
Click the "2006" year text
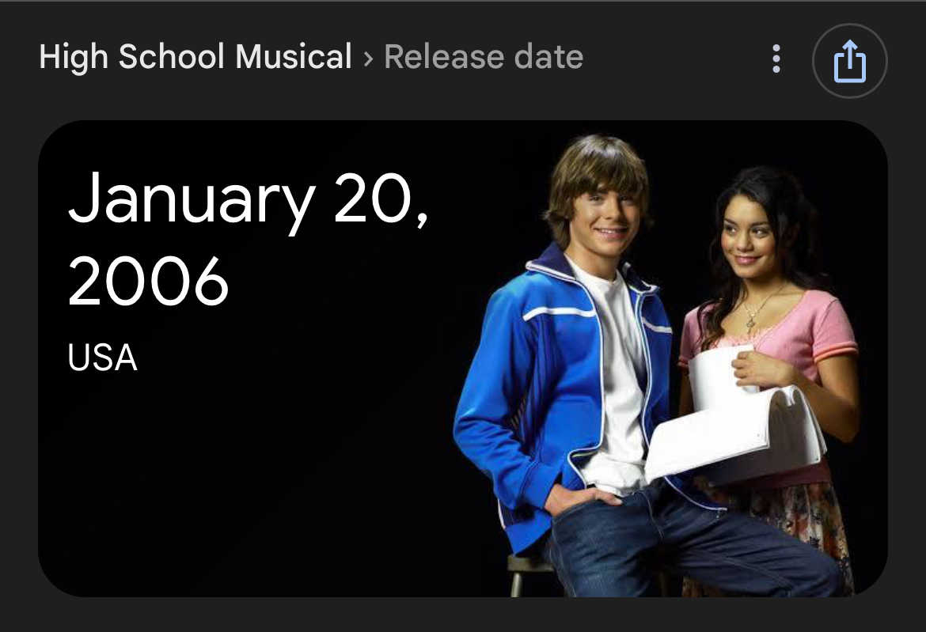click(x=149, y=282)
